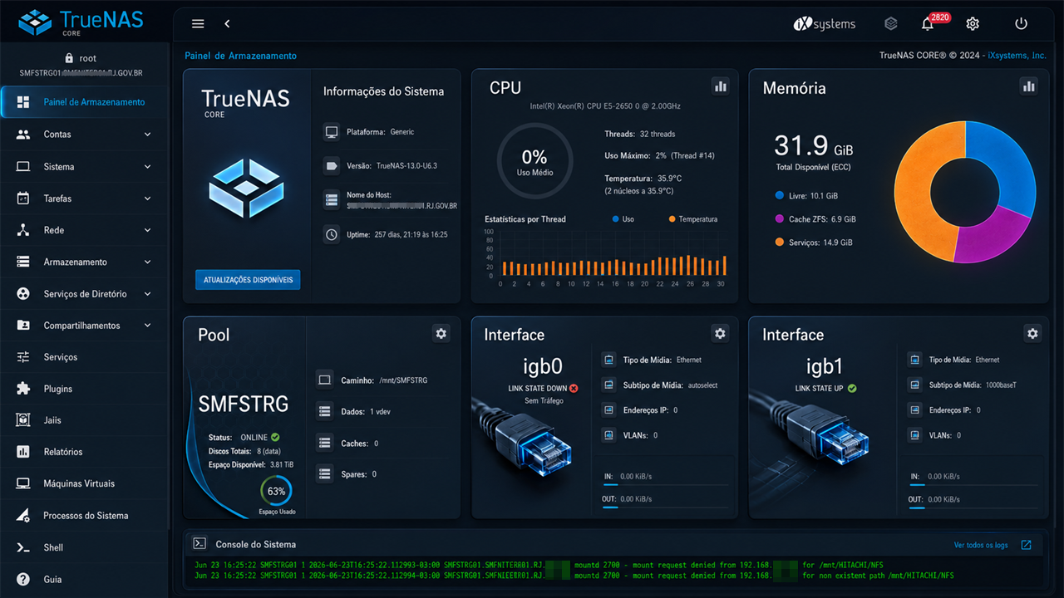
Task: Click the SMFSTRG pool name
Action: click(x=244, y=404)
